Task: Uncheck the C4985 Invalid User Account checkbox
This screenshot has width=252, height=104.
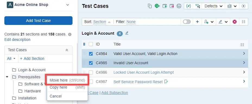Action: pos(91,63)
